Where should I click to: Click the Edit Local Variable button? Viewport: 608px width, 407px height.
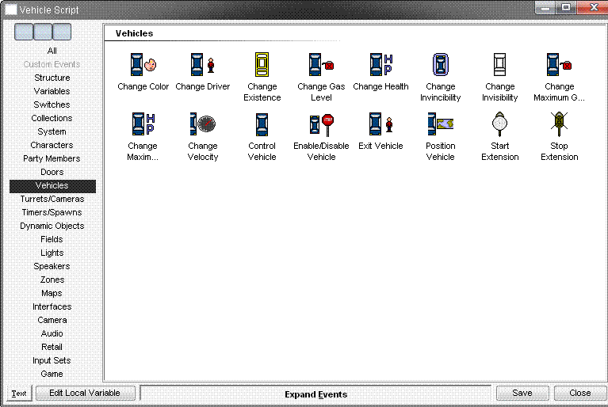86,393
